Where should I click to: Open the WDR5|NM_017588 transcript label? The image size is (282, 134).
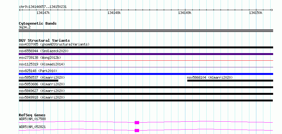point(32,119)
